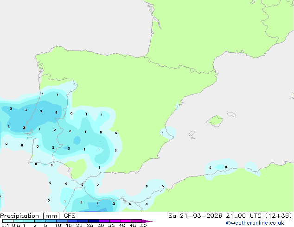Click the '35' legend scale label
The image size is (294, 227).
(x=111, y=225)
